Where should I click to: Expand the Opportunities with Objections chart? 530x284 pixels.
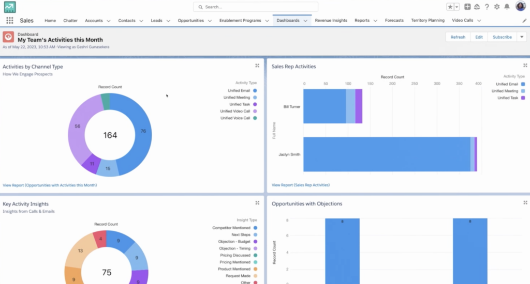[525, 203]
